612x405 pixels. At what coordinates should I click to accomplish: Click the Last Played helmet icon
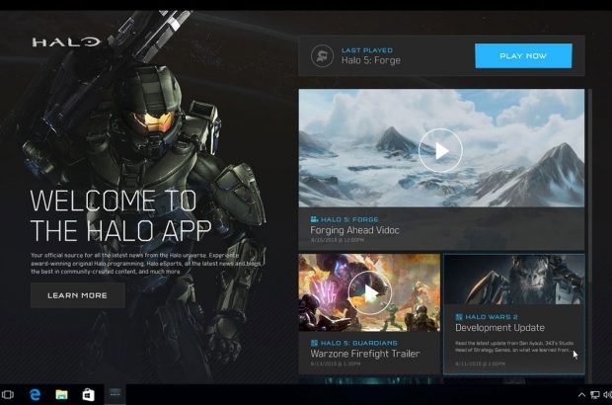(322, 56)
